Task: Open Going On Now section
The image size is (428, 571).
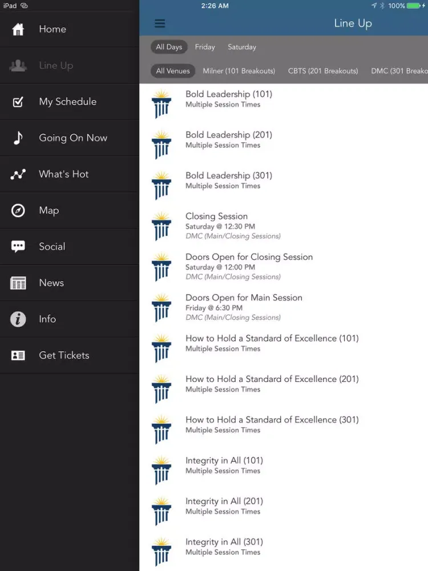Action: click(70, 138)
